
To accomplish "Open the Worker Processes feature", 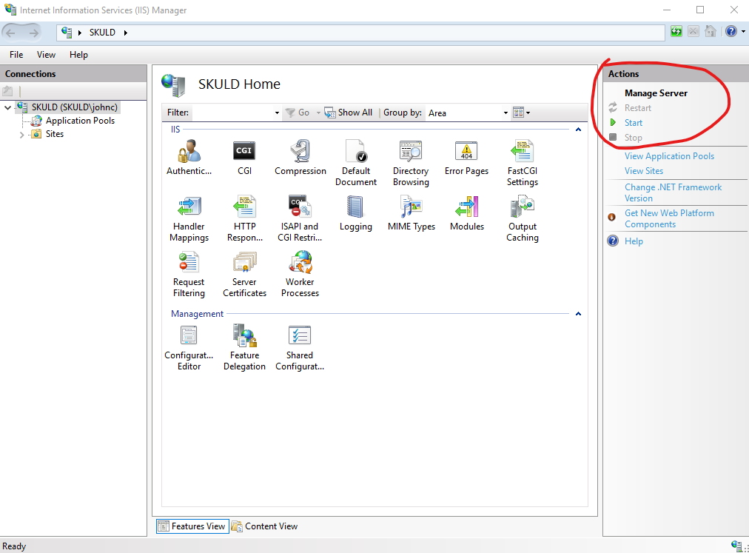I will (x=300, y=275).
